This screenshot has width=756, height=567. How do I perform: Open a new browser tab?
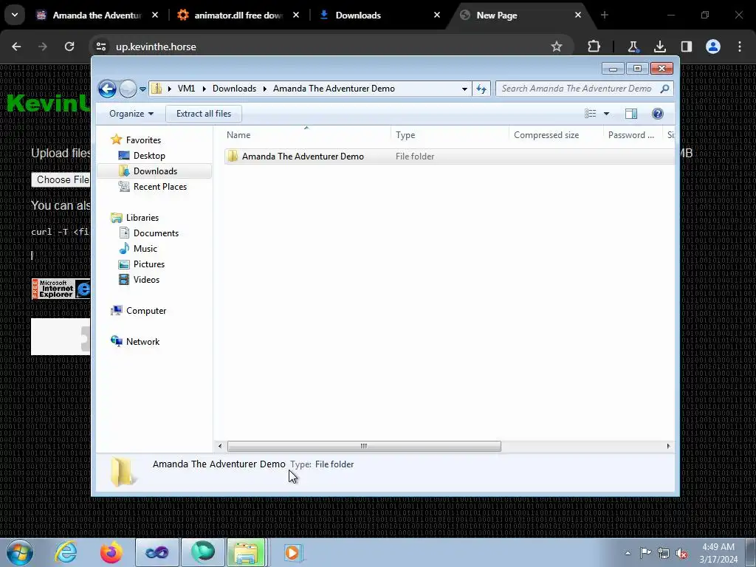[605, 16]
